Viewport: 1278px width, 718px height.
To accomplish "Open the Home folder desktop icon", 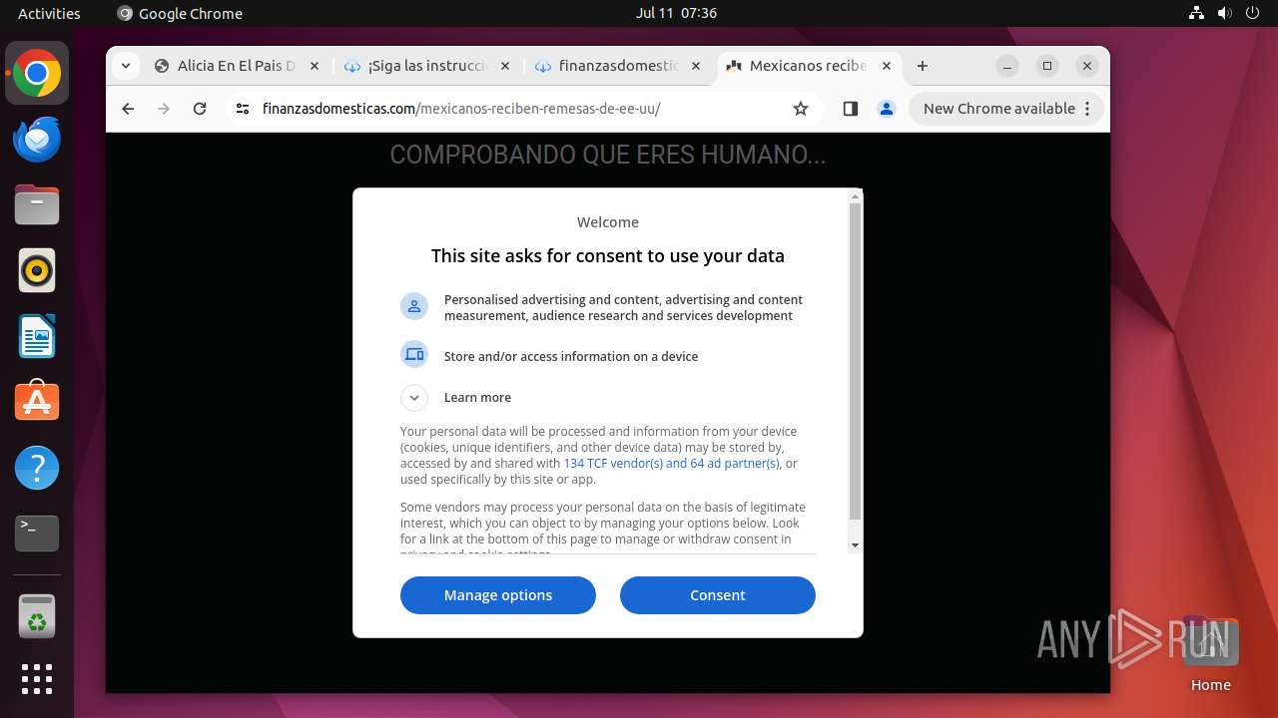I will (x=1210, y=654).
